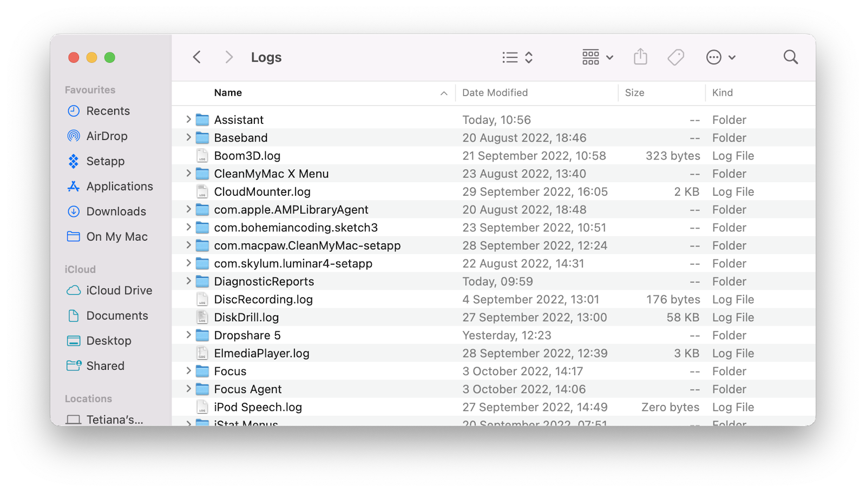Screen dimensions: 866x492
Task: Click the date Yesterday, 12:23
Action: click(507, 335)
